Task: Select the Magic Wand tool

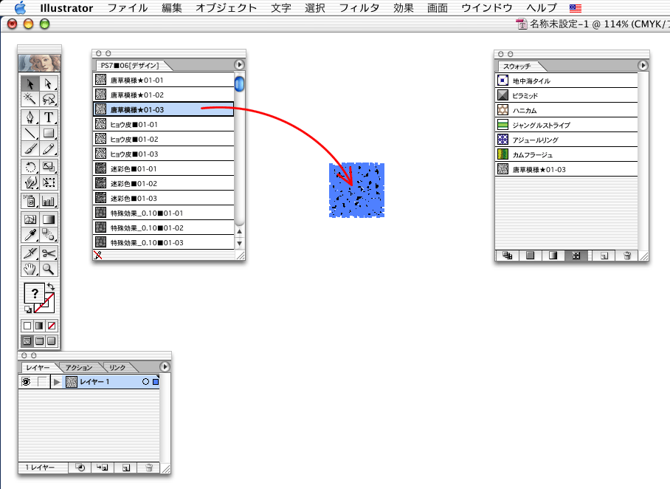Action: coord(30,99)
